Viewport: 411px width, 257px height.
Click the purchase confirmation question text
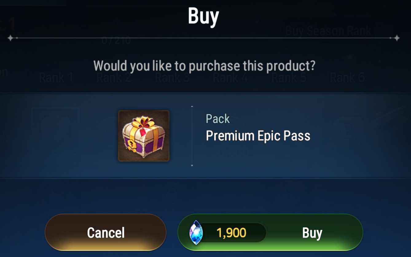click(204, 66)
